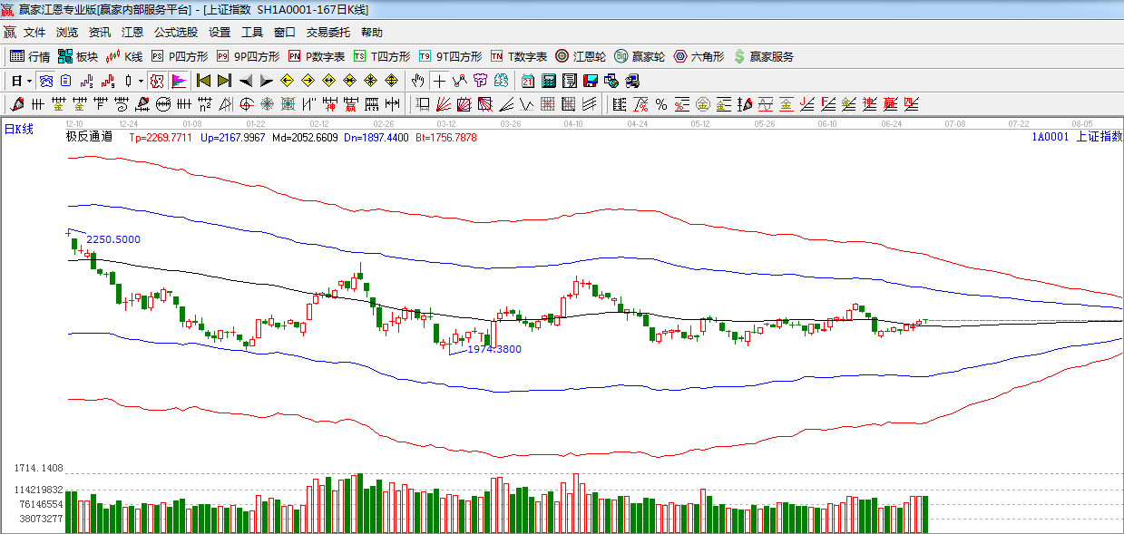Open the 公式选股 menu
This screenshot has height=534, width=1124.
coord(175,33)
